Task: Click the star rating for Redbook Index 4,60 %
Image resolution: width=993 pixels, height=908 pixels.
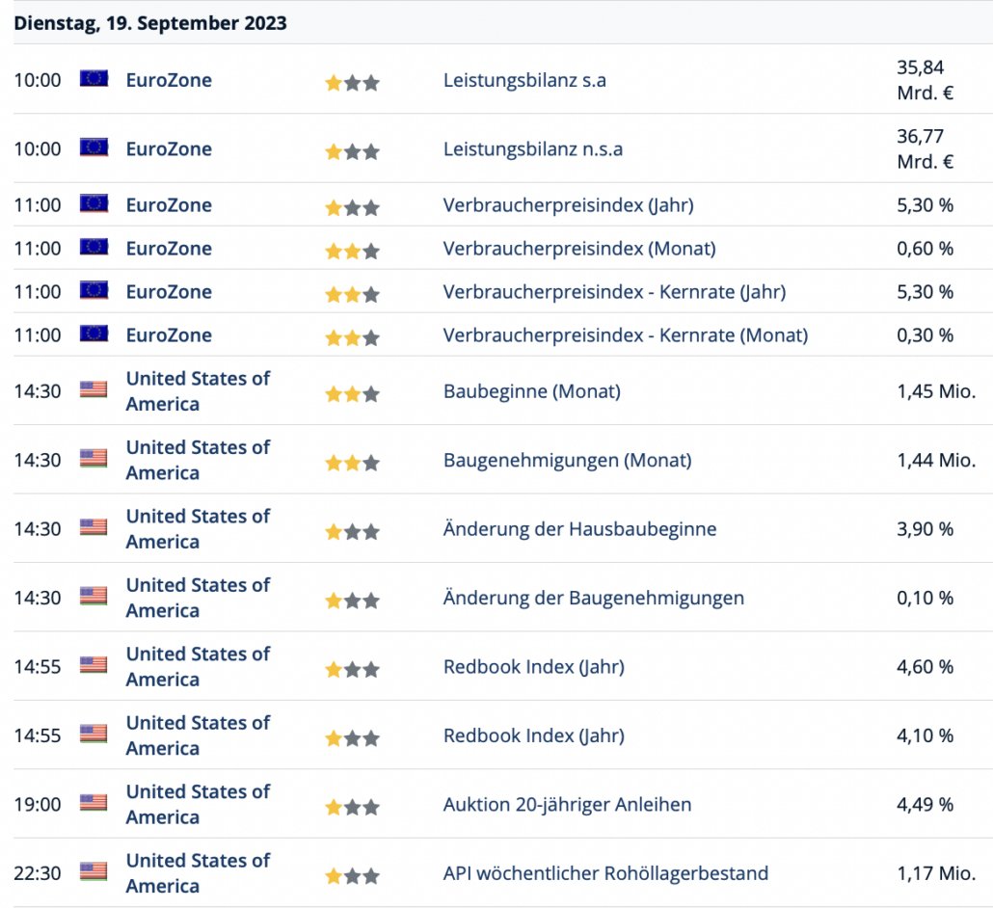Action: (x=352, y=670)
